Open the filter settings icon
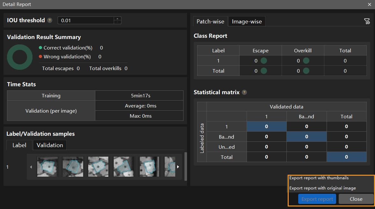 (367, 21)
